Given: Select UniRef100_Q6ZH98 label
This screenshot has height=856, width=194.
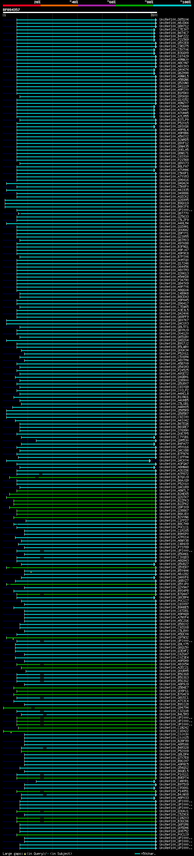Looking at the screenshot, I should [x=174, y=73].
